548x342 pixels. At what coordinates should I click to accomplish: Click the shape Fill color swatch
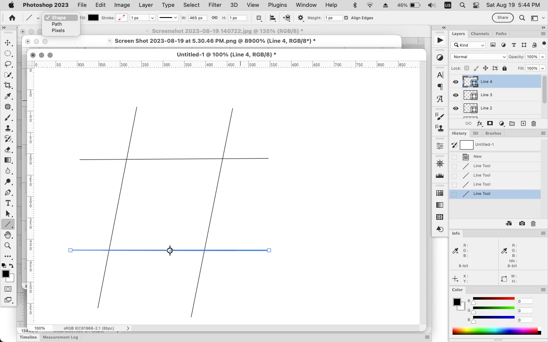click(x=93, y=18)
